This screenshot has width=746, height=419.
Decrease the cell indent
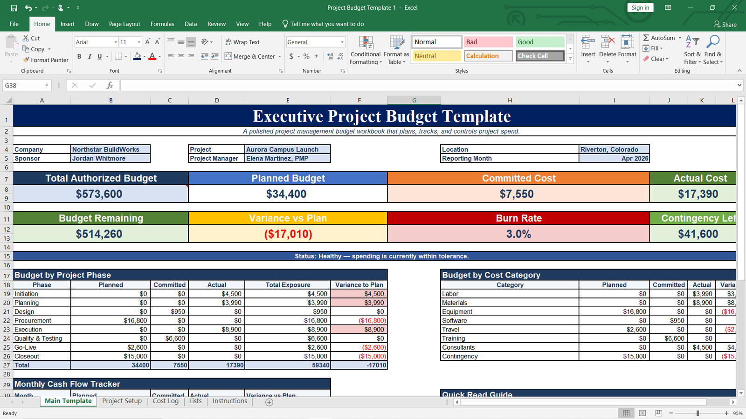(205, 56)
